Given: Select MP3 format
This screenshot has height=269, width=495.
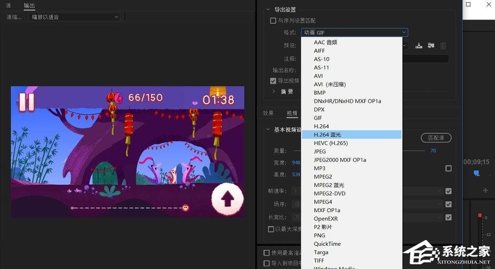Looking at the screenshot, I should pos(352,168).
